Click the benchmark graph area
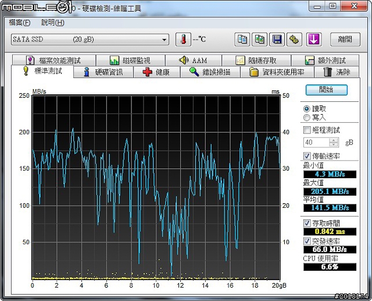This screenshot has height=301, width=372. 156,187
